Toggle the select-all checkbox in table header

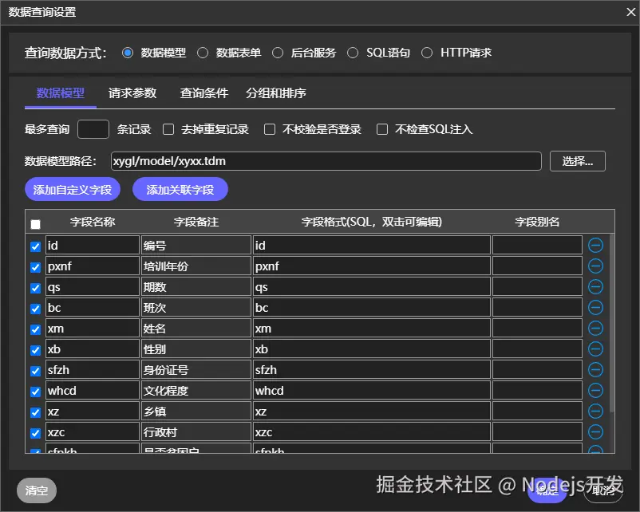[34, 223]
